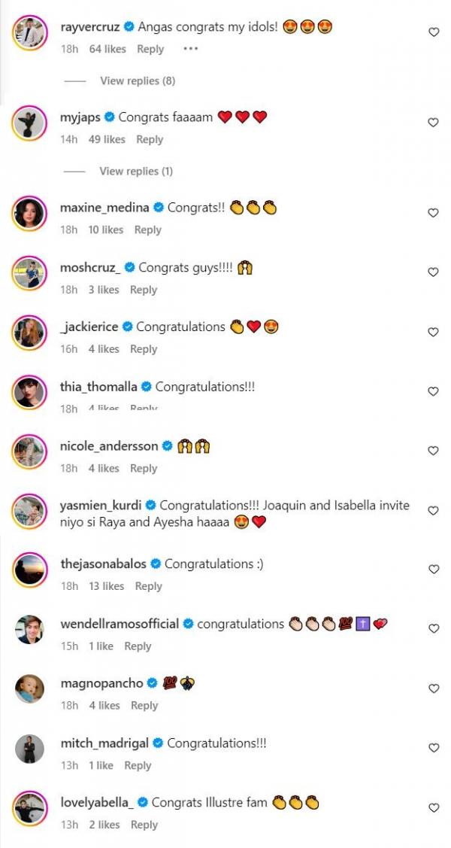Screen dimensions: 451x848
Task: View who liked thejasonabalos' comment (13 likes)
Action: point(104,586)
